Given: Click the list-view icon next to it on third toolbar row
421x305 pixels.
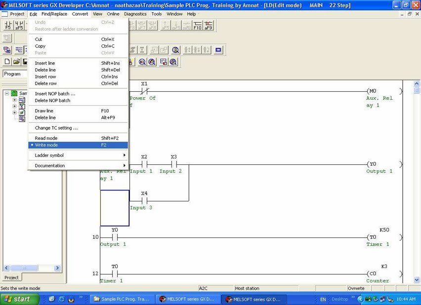Looking at the screenshot, I should (x=19, y=50).
